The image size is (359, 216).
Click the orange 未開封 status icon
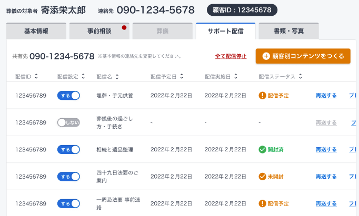coord(262,177)
